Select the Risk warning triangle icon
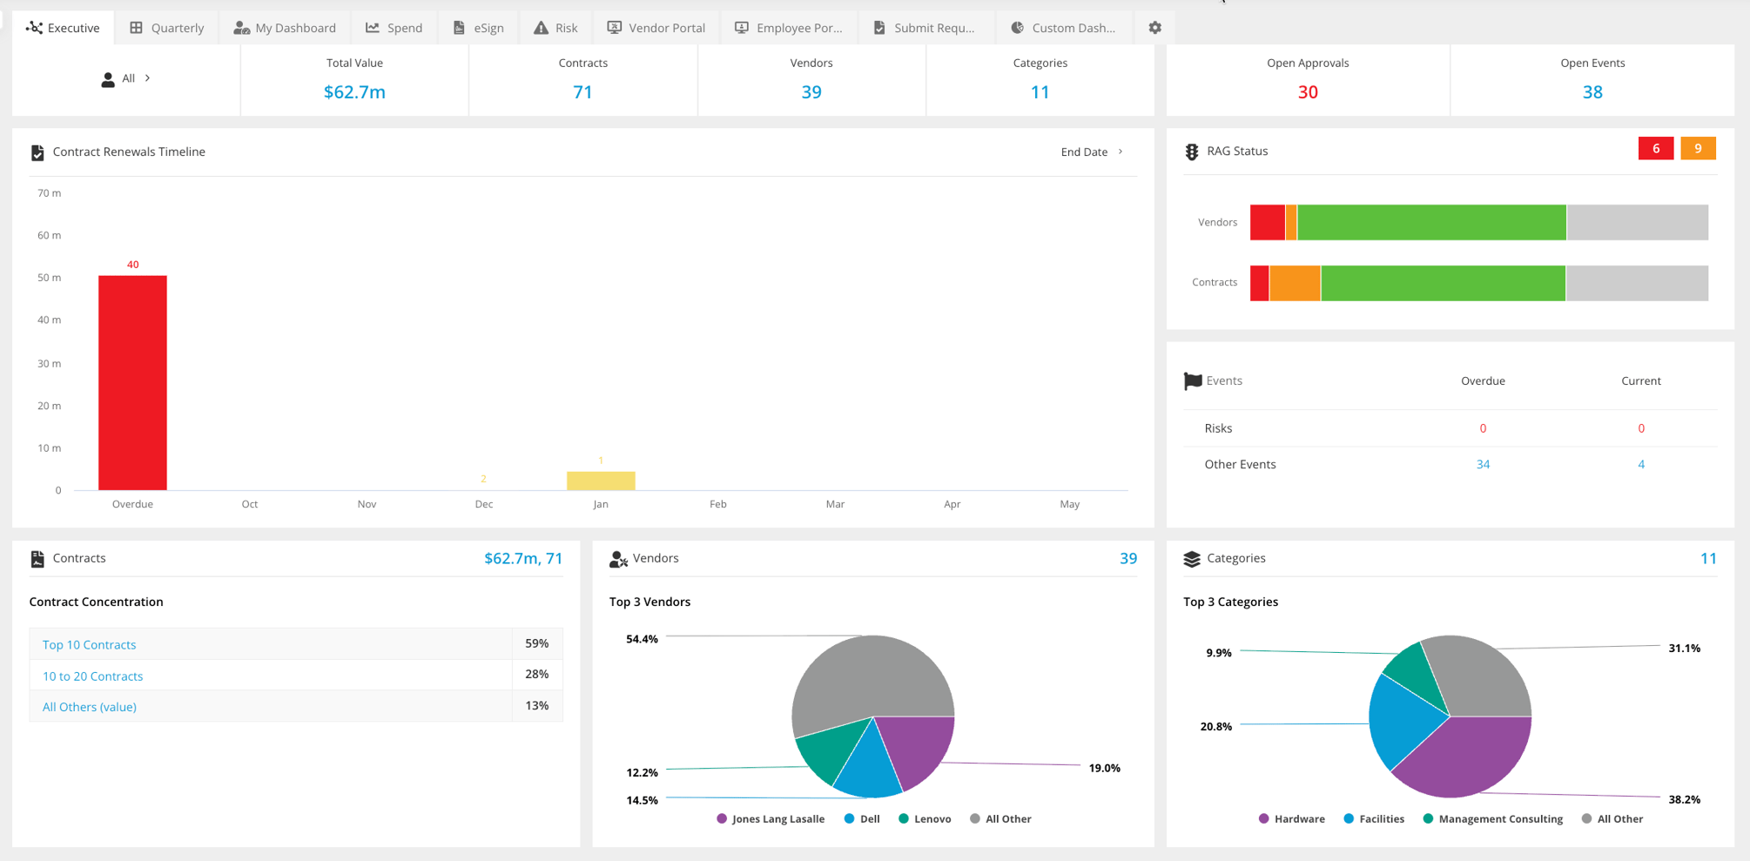 (540, 27)
